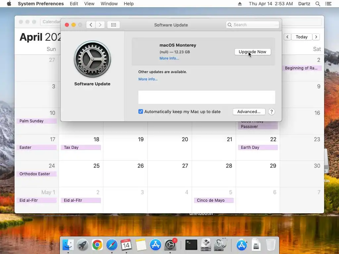339x254 pixels.
Task: Go to previous month in Calendar
Action: [x=287, y=37]
